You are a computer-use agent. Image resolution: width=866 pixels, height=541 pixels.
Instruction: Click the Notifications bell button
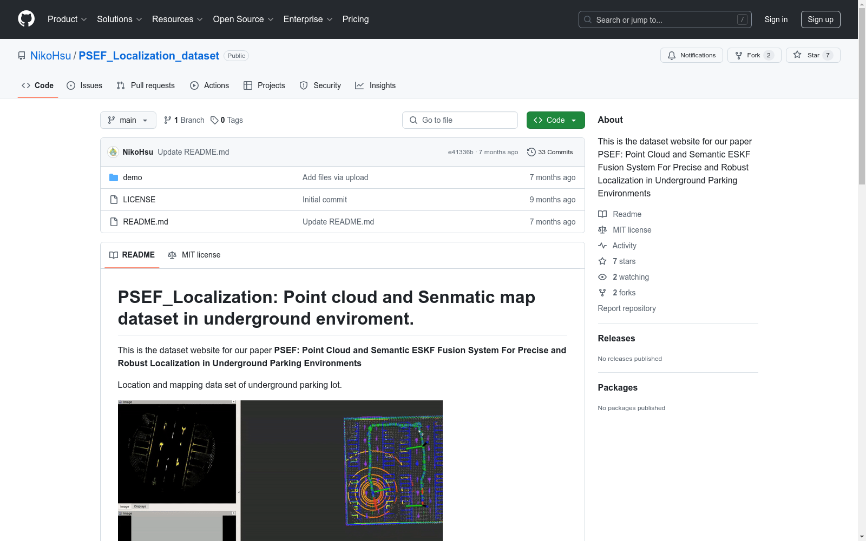[x=691, y=55]
